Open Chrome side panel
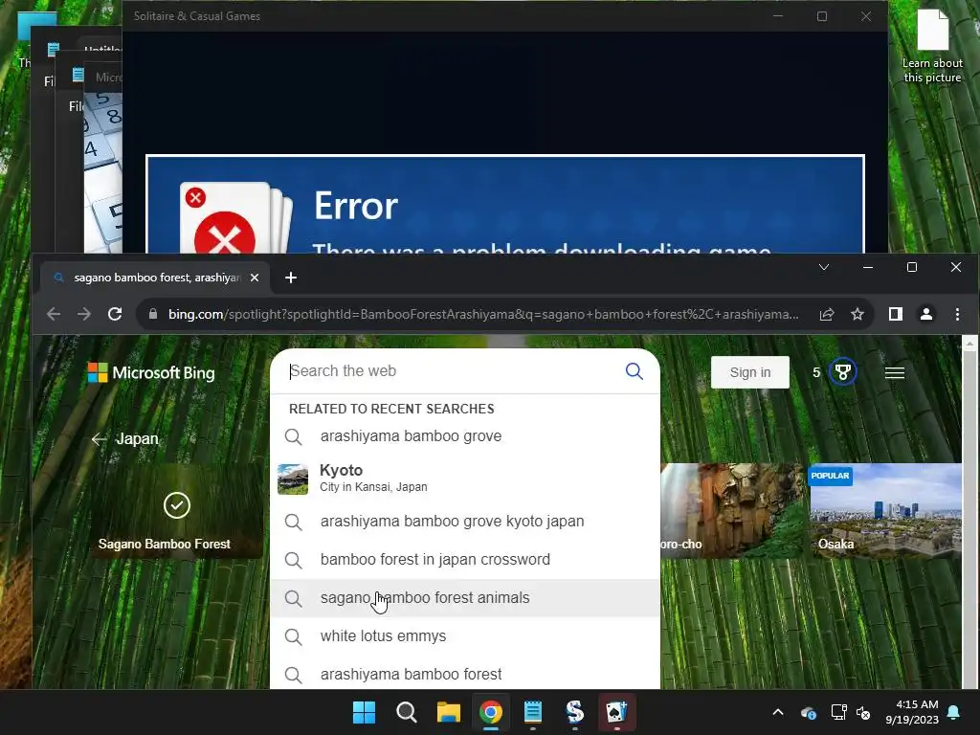This screenshot has width=980, height=735. (896, 314)
